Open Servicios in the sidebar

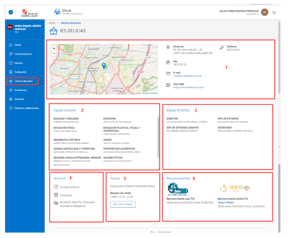pos(19,99)
